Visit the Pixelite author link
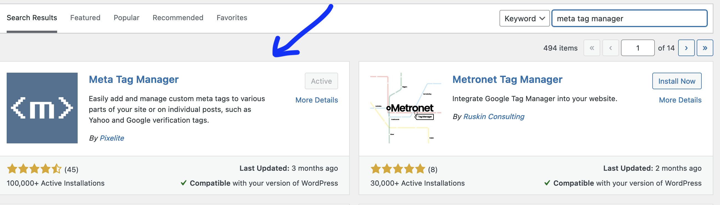Screen dimensions: 720x205 112,138
